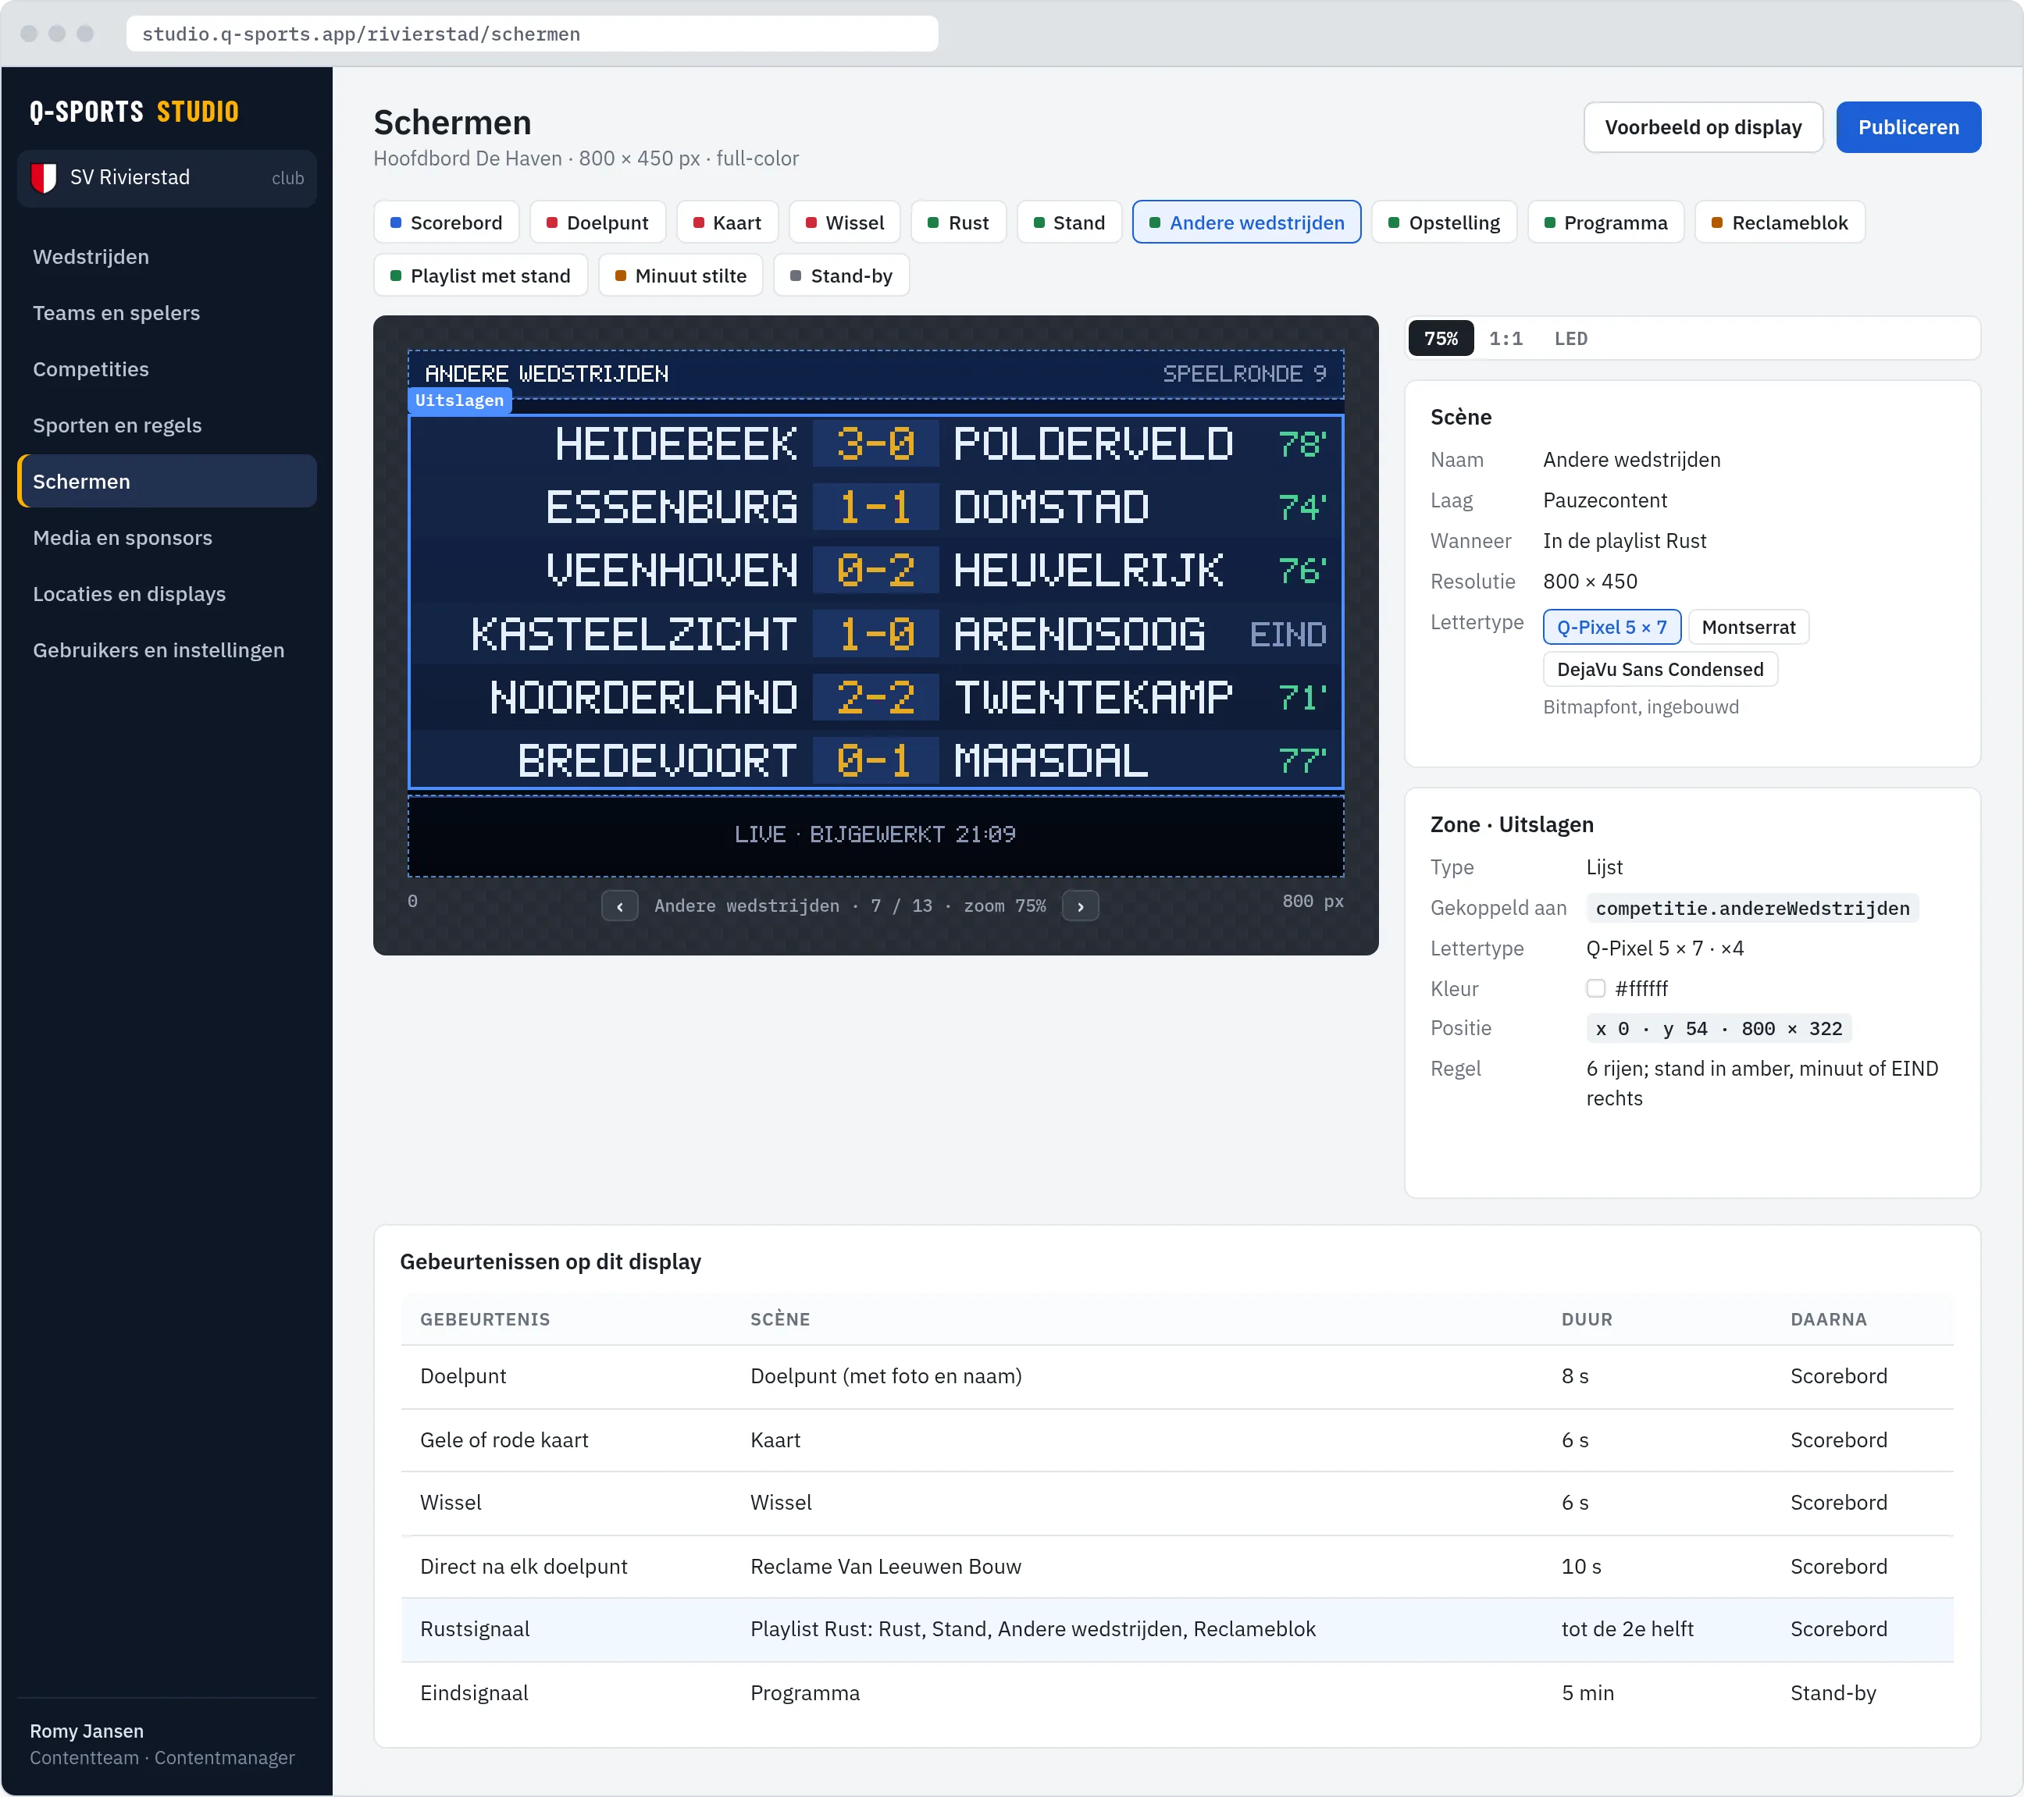2024x1797 pixels.
Task: Open Locaties en displays page
Action: click(166, 594)
